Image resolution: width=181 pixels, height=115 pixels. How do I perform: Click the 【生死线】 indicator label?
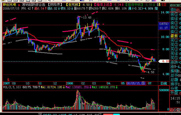click(74, 5)
